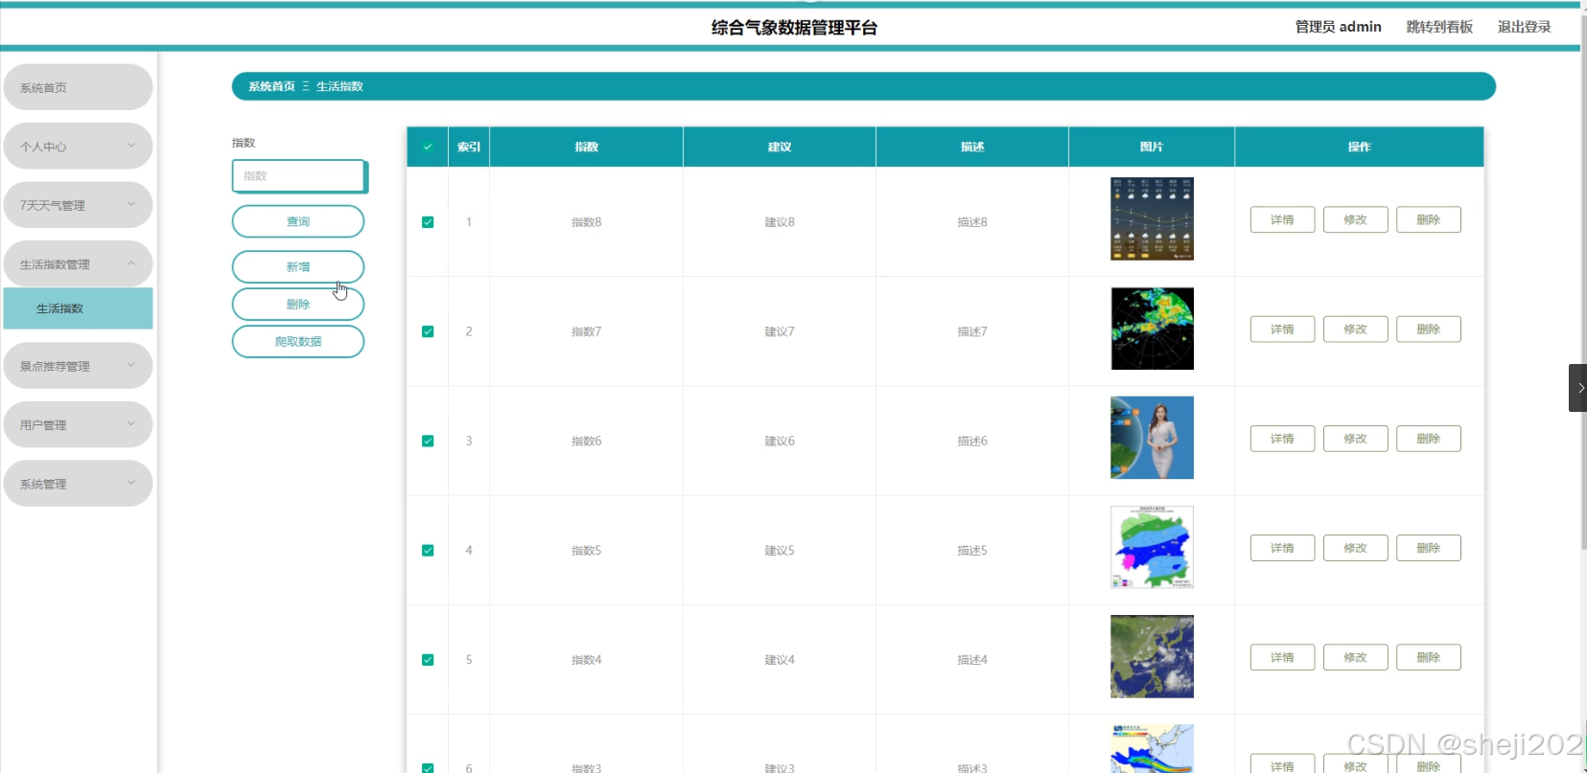This screenshot has width=1587, height=773.
Task: Uncheck the checkbox for row 指数6
Action: pos(428,441)
